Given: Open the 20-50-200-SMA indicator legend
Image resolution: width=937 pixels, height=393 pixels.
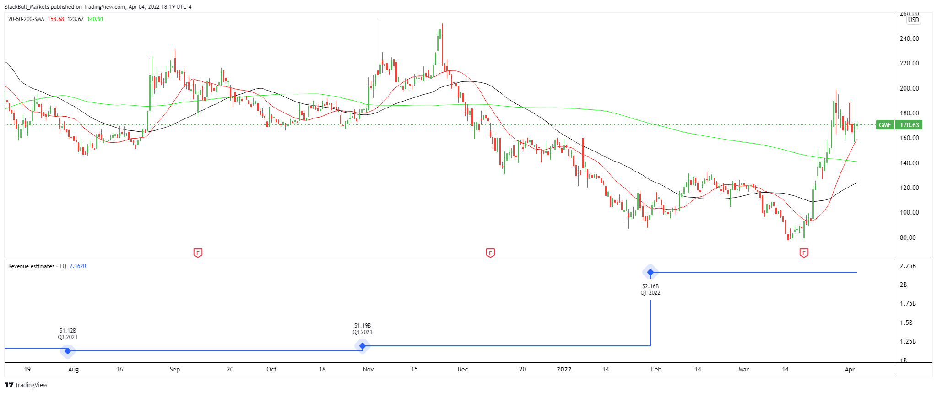Looking at the screenshot, I should 26,19.
